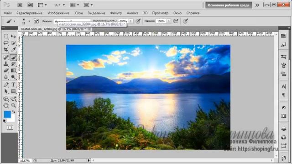Select the Clone Stamp tool
Image resolution: width=292 pixels, height=164 pixels.
point(6,64)
